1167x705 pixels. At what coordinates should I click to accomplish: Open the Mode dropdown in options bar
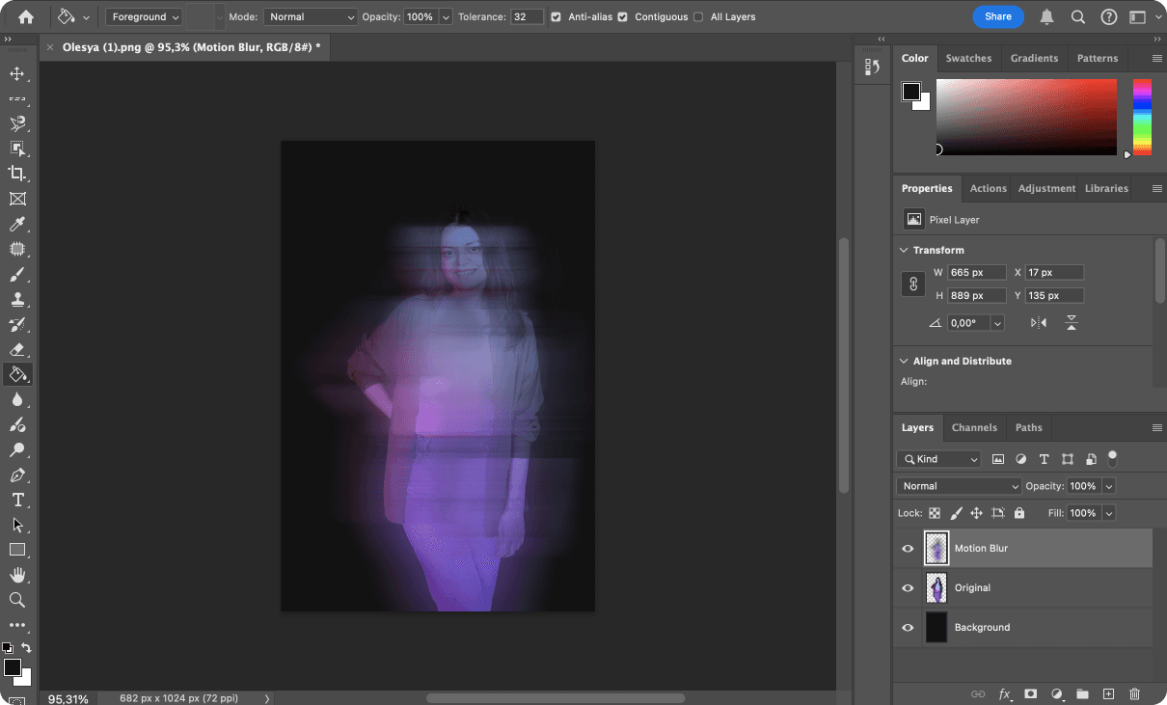(311, 16)
